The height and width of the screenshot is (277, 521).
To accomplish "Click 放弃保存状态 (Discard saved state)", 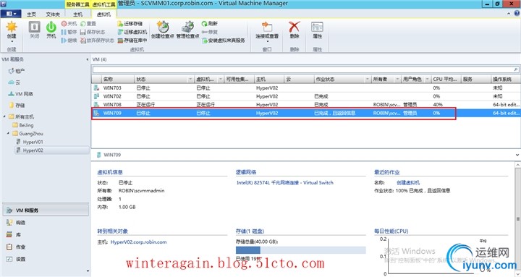I will pos(97,41).
